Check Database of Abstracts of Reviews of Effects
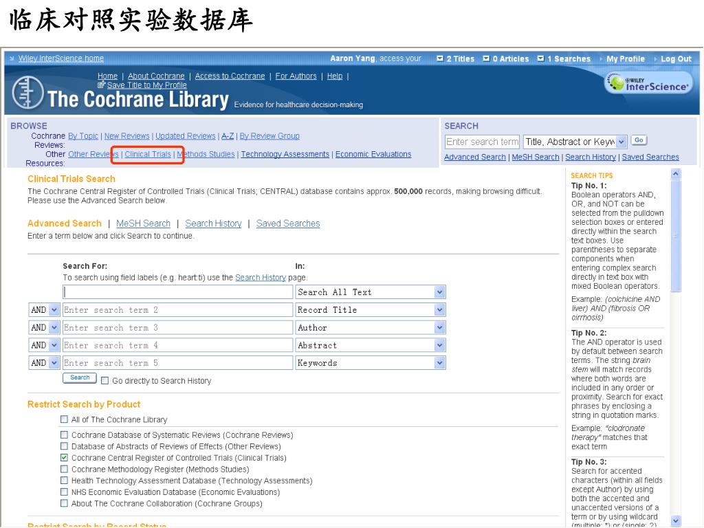Viewport: 704px width, 528px height. click(64, 446)
